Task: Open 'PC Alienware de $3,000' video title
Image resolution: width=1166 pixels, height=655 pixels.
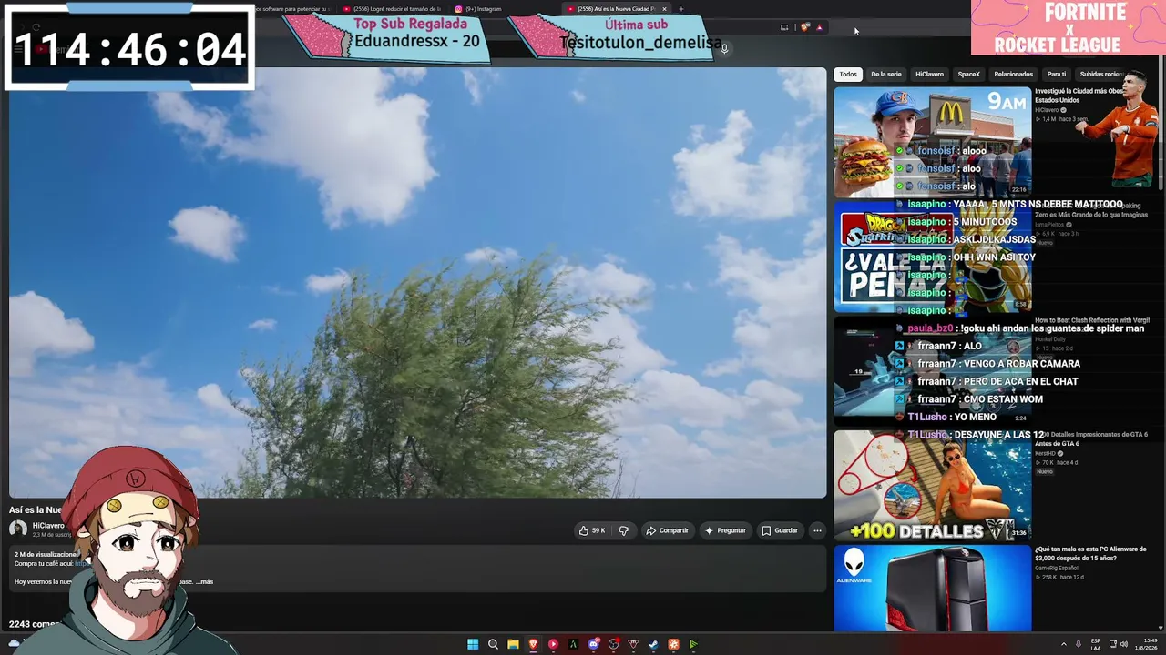Action: [x=1090, y=553]
